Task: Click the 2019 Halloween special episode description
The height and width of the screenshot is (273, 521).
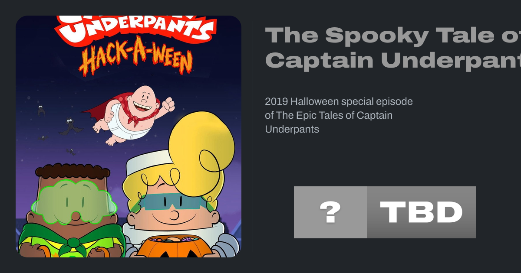Action: (x=339, y=115)
